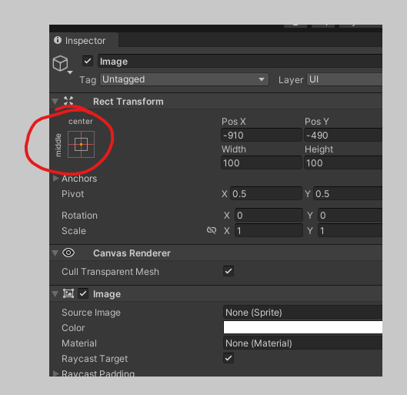
Task: Click the Material label
Action: (x=79, y=343)
